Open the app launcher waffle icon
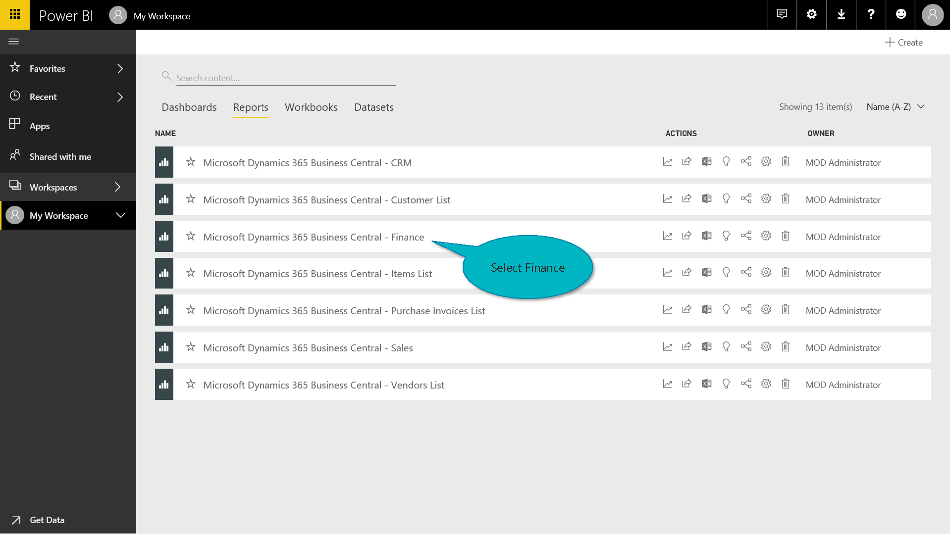The height and width of the screenshot is (534, 950). pyautogui.click(x=15, y=15)
